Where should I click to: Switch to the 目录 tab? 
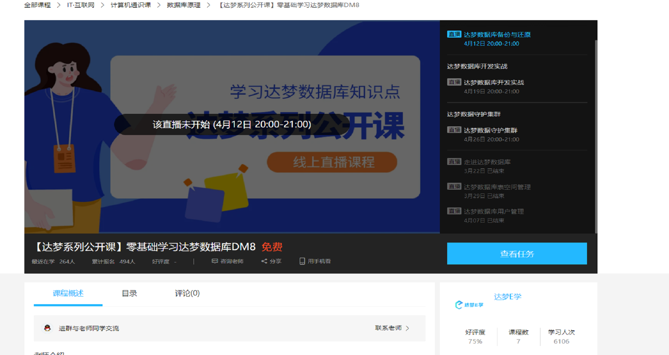pos(129,293)
